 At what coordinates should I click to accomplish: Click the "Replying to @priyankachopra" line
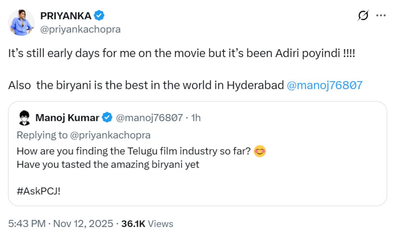coord(83,135)
